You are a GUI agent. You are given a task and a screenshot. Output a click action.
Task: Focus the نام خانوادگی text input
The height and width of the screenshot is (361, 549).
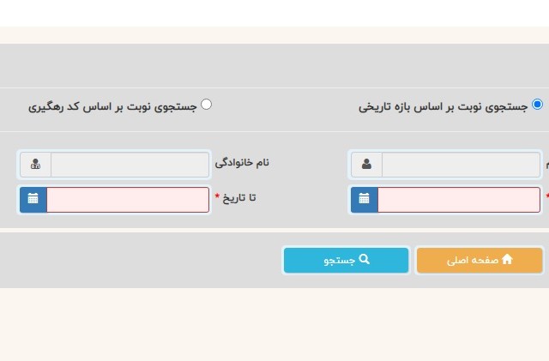point(130,165)
